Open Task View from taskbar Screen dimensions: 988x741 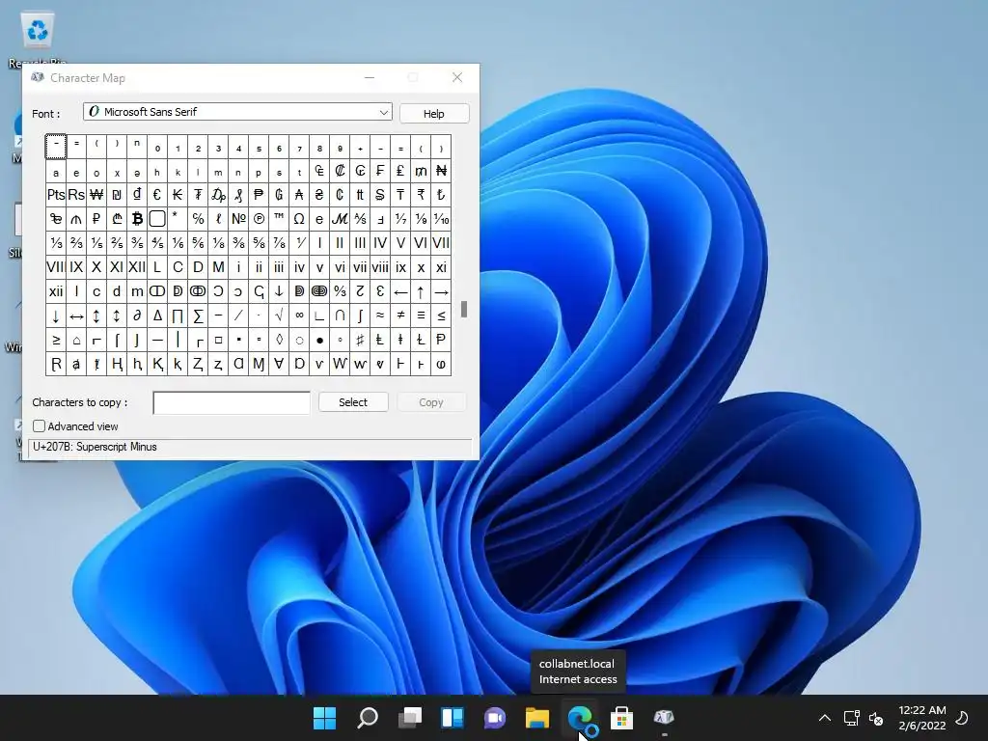[409, 718]
